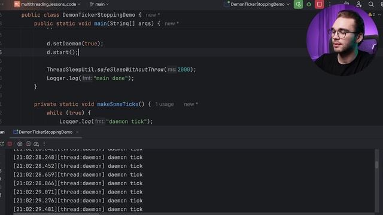Click the green Rerun button in top toolbar
383x215 pixels.
coord(298,4)
